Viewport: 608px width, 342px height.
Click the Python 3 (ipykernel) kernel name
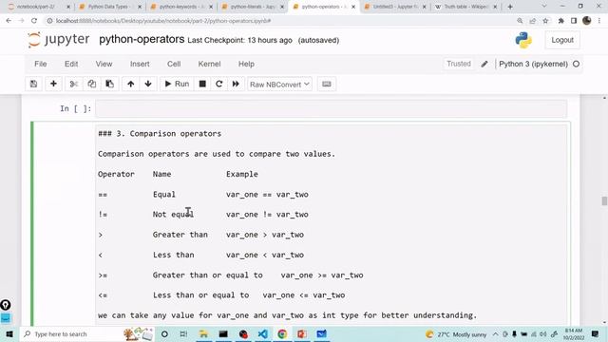[533, 64]
